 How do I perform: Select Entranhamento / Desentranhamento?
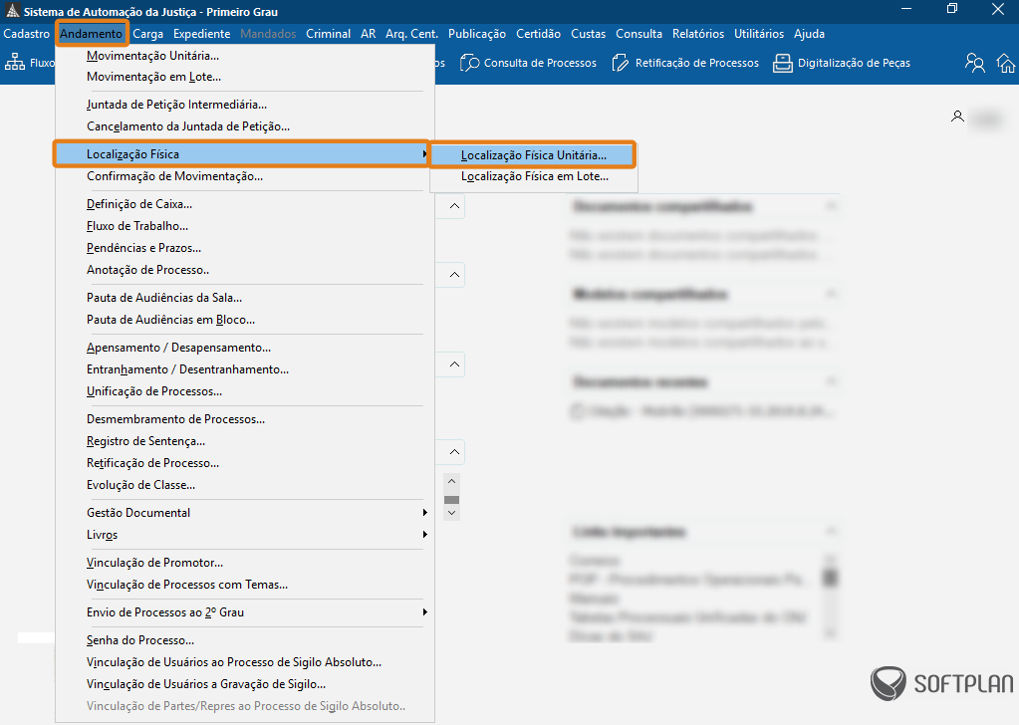coord(245,369)
